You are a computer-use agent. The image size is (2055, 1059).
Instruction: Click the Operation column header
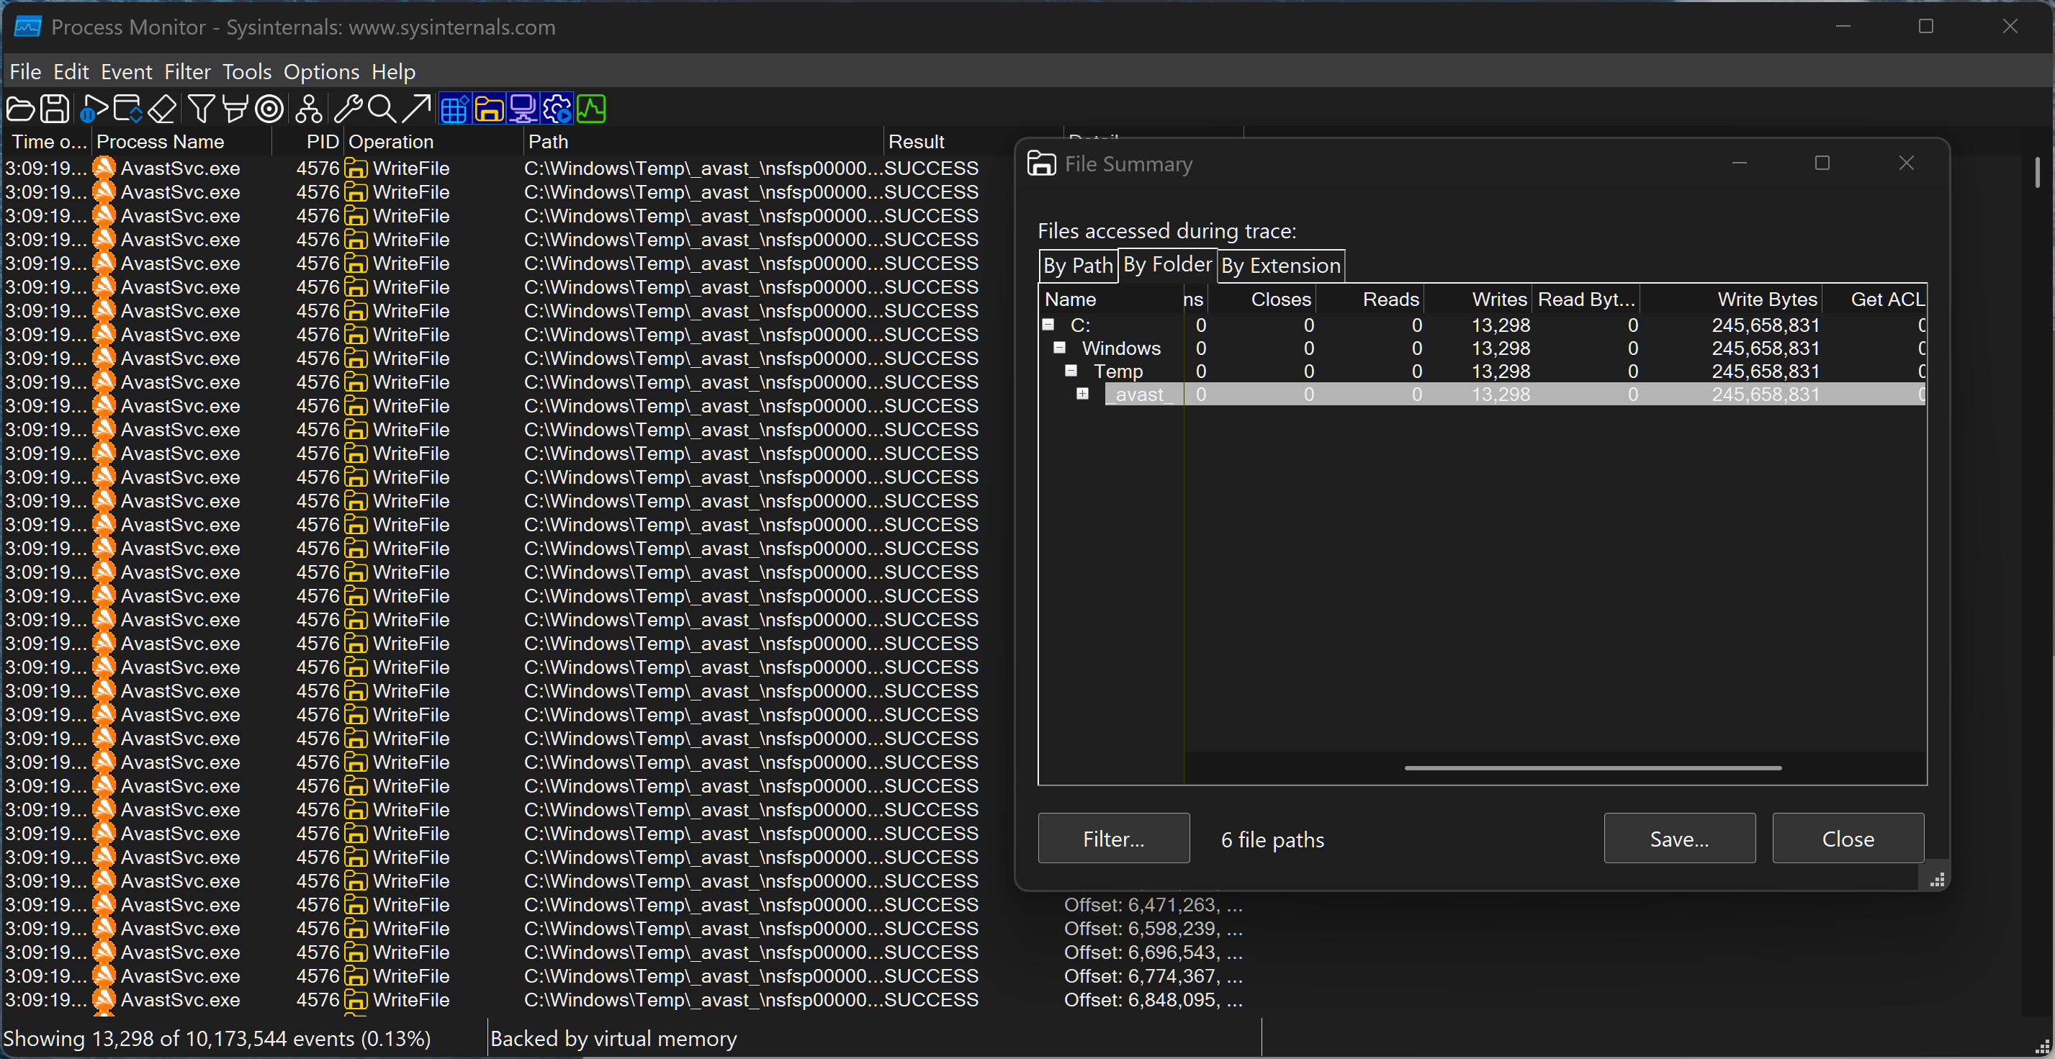(434, 142)
